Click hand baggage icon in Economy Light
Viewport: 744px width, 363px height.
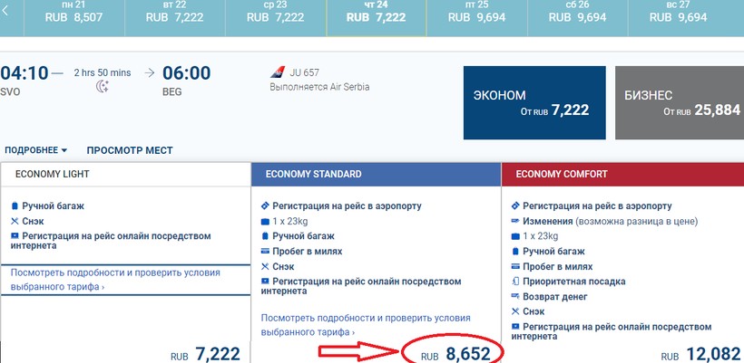[x=15, y=206]
